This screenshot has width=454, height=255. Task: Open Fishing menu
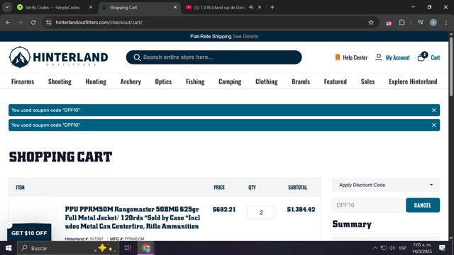[x=195, y=81]
